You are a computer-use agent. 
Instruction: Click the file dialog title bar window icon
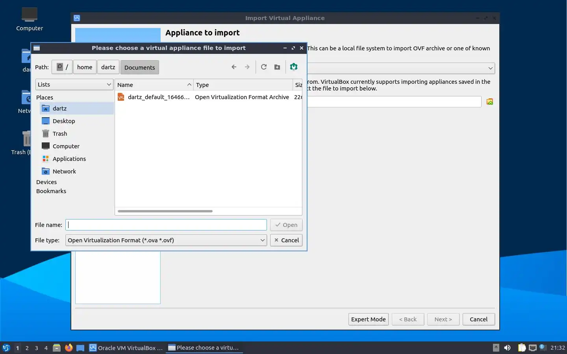37,48
